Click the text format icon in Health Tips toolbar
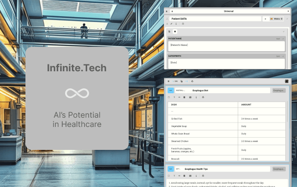Image resolution: width=297 pixels, height=187 pixels. point(174,176)
